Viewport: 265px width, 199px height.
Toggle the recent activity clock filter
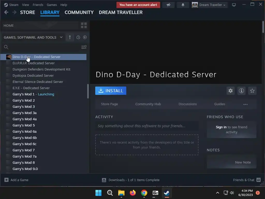click(x=78, y=37)
